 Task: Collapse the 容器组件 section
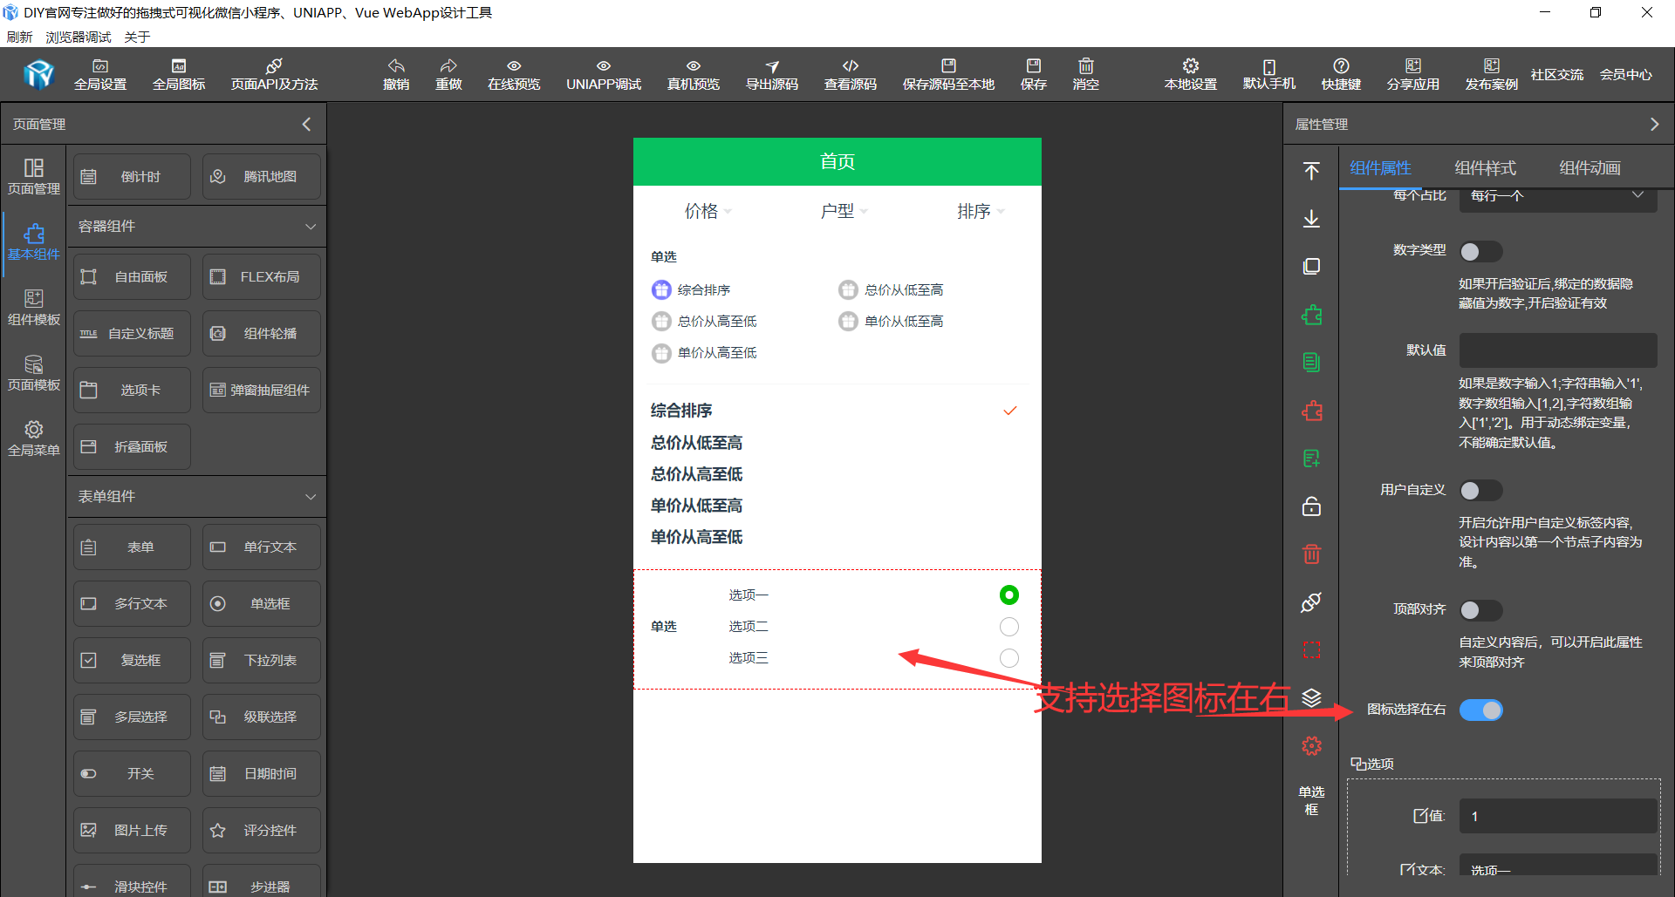(310, 227)
